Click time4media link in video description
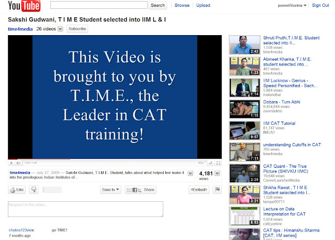Viewport: 335px width, 240px height. (20, 172)
